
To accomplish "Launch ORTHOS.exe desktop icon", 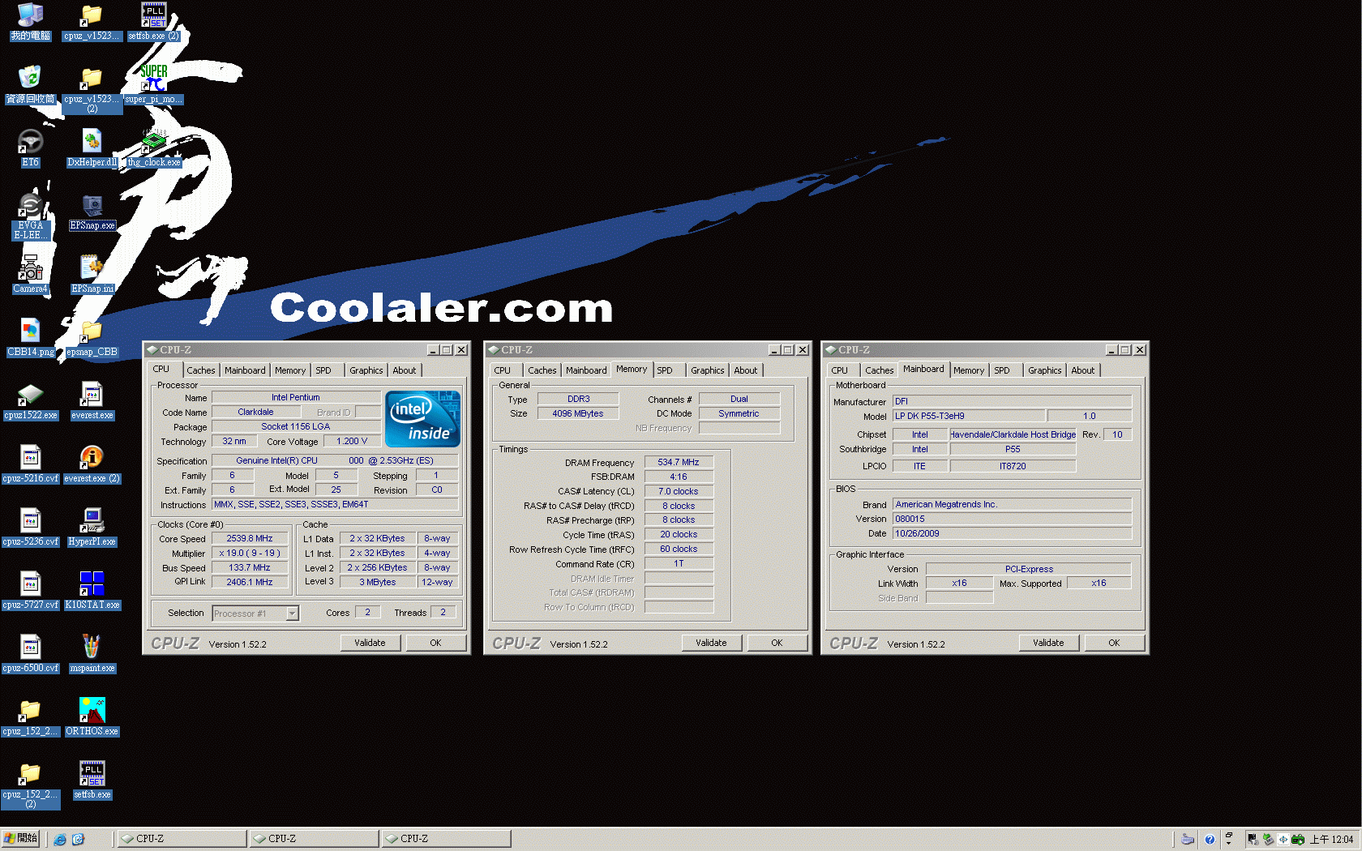I will [x=92, y=717].
